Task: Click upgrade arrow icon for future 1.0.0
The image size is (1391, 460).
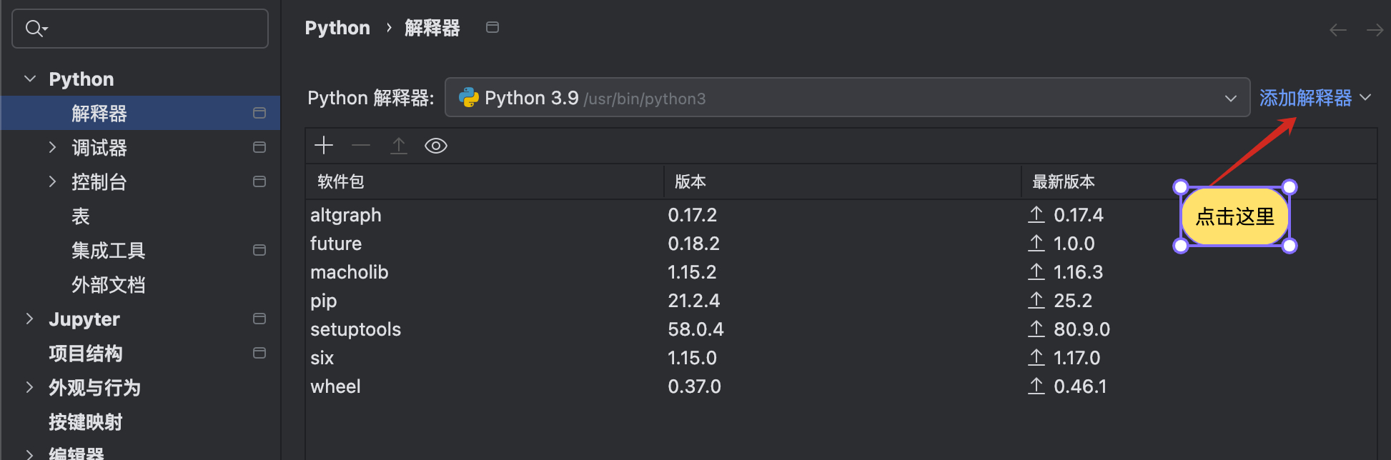Action: tap(1036, 243)
